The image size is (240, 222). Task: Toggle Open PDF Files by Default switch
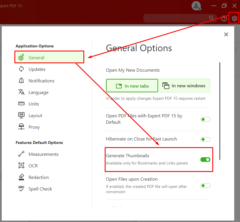[x=205, y=119]
